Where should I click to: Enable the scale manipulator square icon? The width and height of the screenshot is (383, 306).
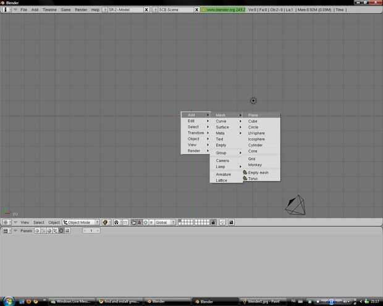click(151, 222)
